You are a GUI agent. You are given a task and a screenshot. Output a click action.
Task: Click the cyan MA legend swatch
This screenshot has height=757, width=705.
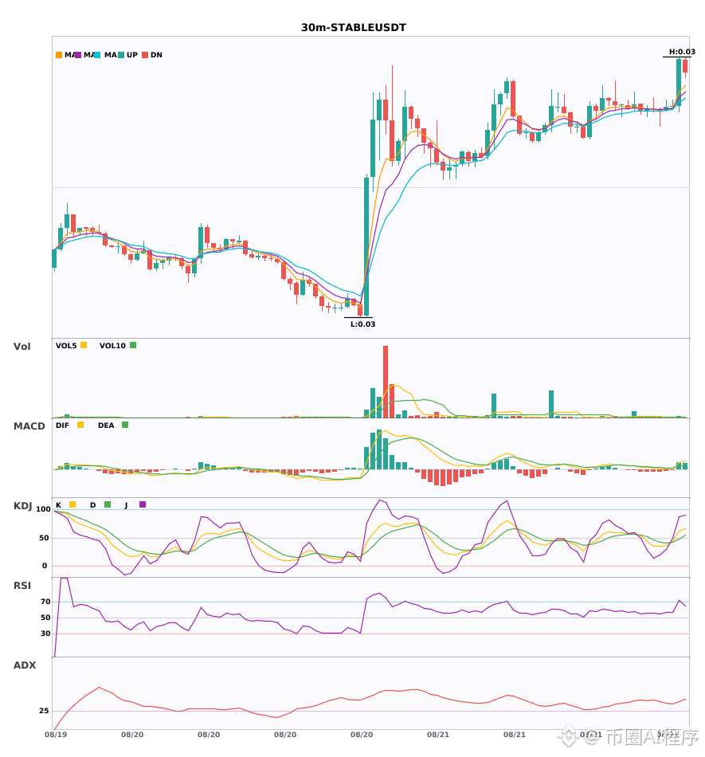click(x=97, y=55)
